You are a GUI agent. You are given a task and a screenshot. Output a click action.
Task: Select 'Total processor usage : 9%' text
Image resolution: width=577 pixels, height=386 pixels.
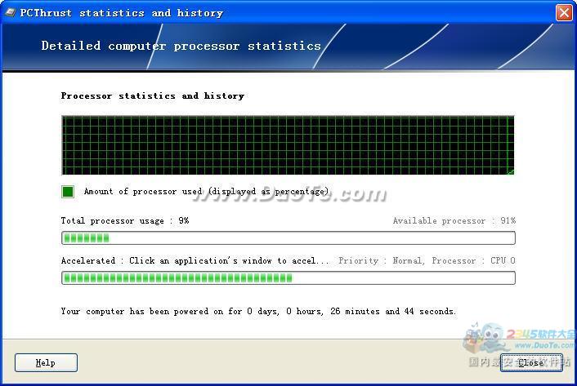click(x=125, y=220)
